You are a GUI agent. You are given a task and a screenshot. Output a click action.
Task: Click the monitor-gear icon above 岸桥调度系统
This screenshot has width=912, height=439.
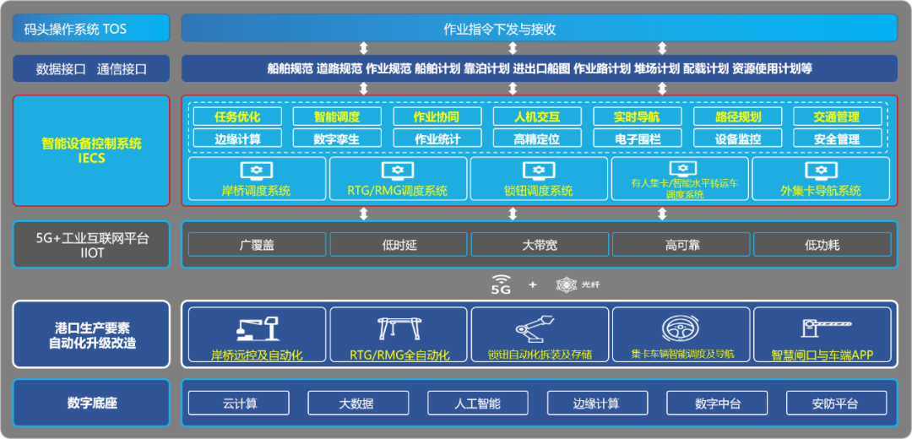(x=257, y=171)
